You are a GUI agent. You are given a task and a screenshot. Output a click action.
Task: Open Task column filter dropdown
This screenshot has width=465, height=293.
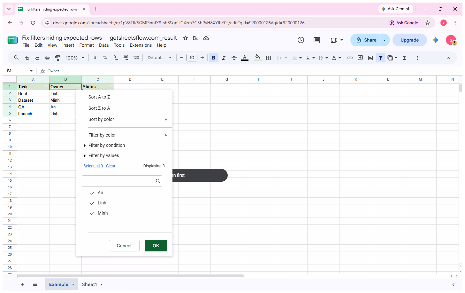pyautogui.click(x=46, y=87)
